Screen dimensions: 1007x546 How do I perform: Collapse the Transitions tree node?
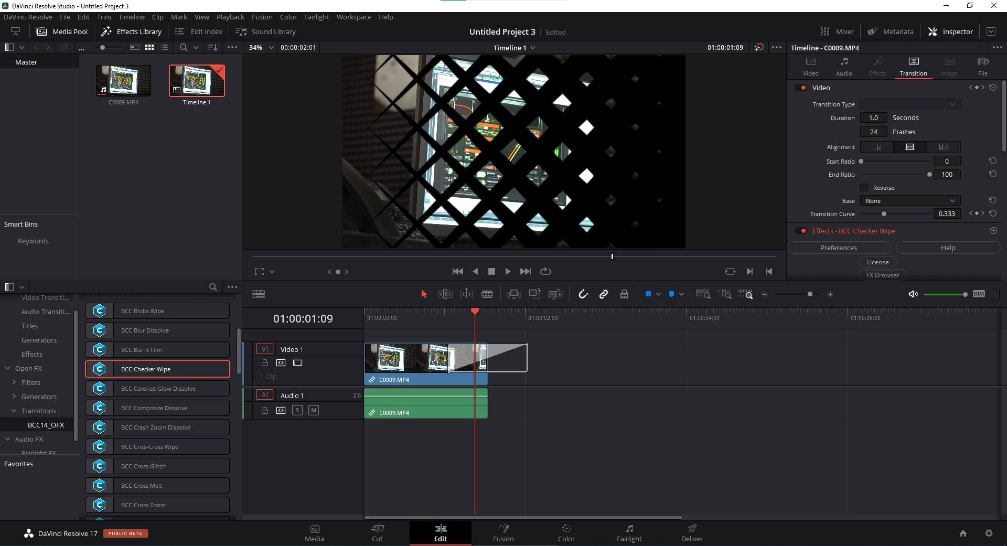(x=14, y=411)
